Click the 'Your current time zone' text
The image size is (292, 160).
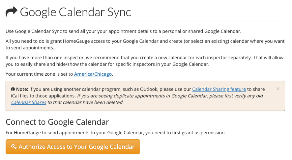(x=40, y=74)
